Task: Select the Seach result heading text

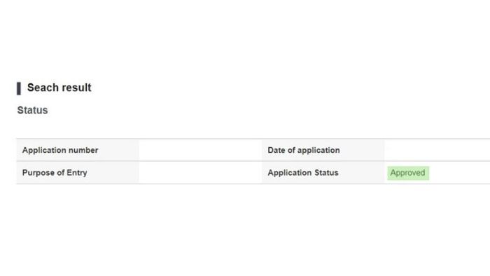Action: tap(59, 88)
